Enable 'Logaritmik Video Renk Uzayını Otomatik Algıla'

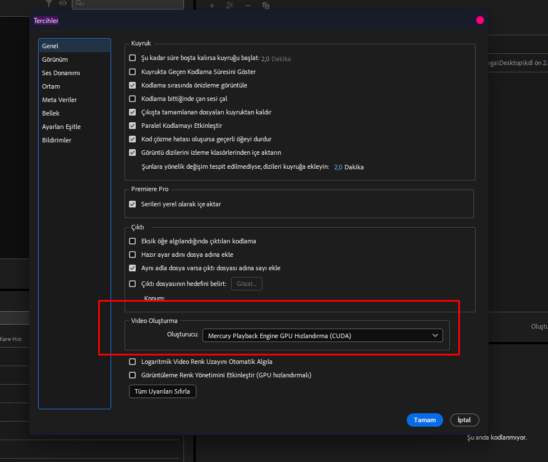pos(132,362)
